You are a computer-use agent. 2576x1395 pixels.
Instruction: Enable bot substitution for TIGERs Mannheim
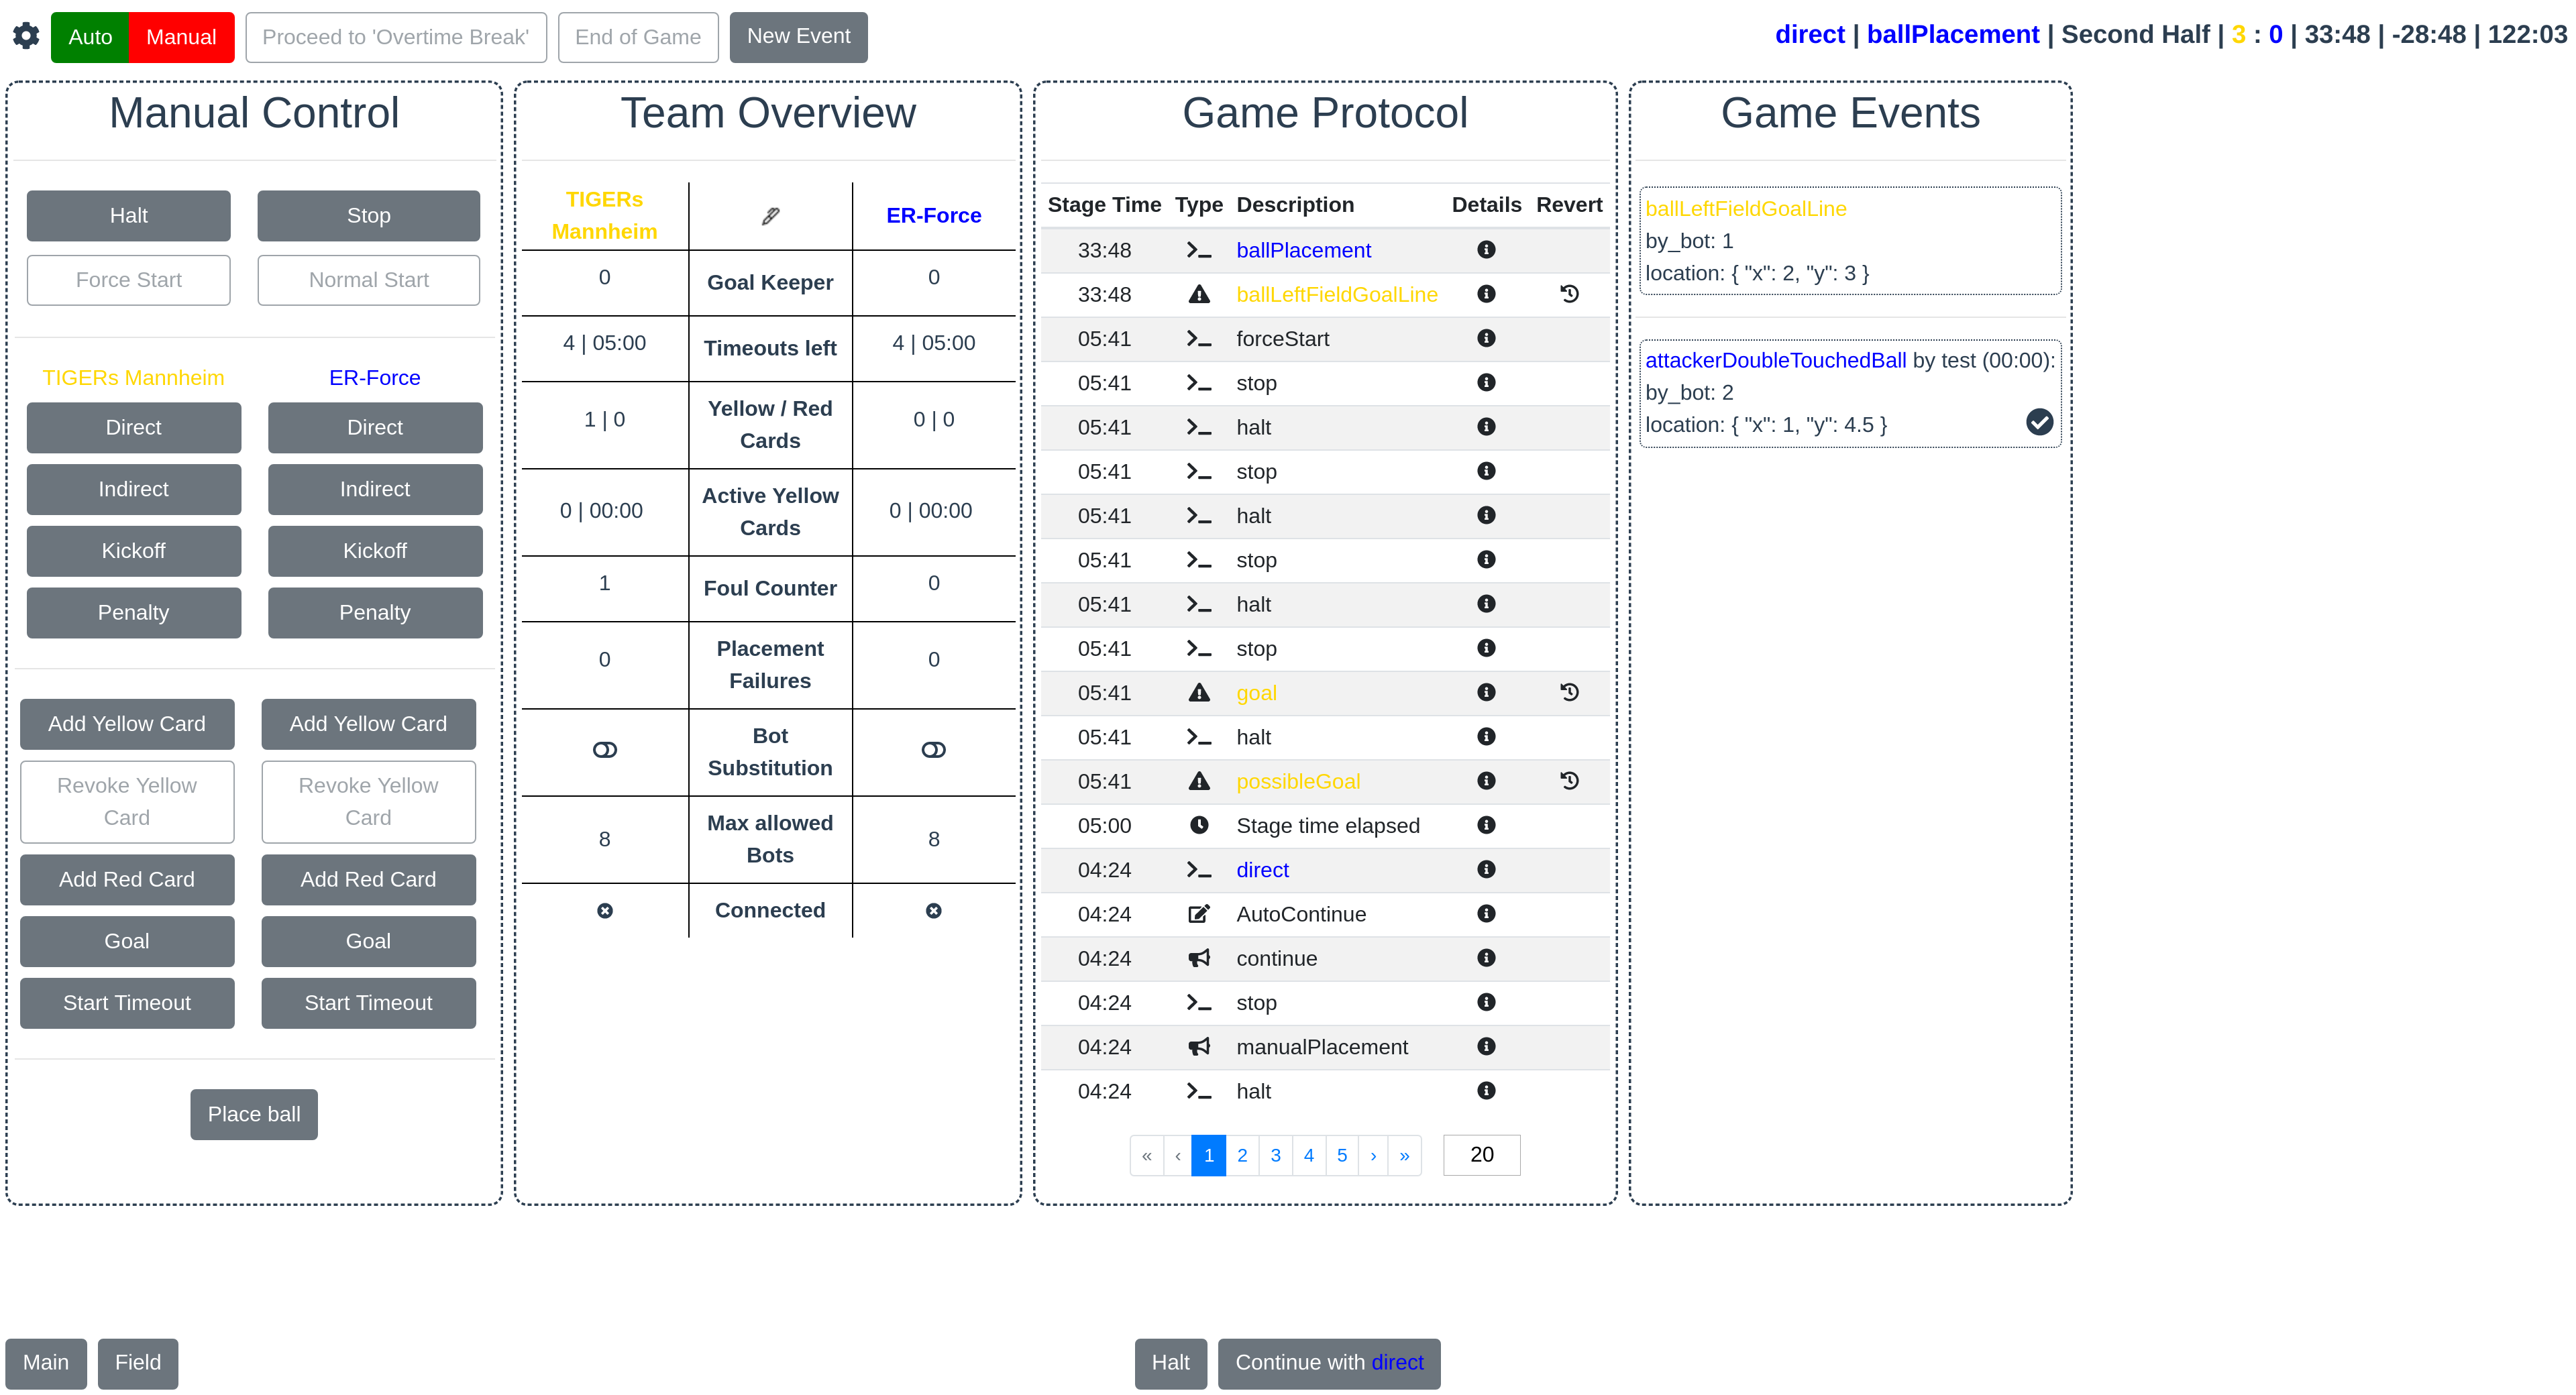(606, 750)
